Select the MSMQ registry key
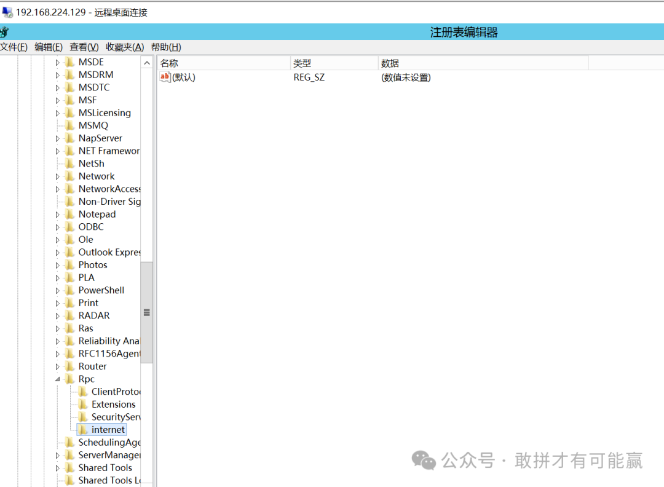 93,125
